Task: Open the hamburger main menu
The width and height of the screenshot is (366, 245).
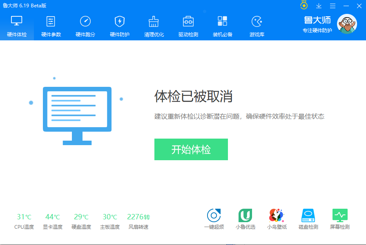Action: click(x=333, y=6)
